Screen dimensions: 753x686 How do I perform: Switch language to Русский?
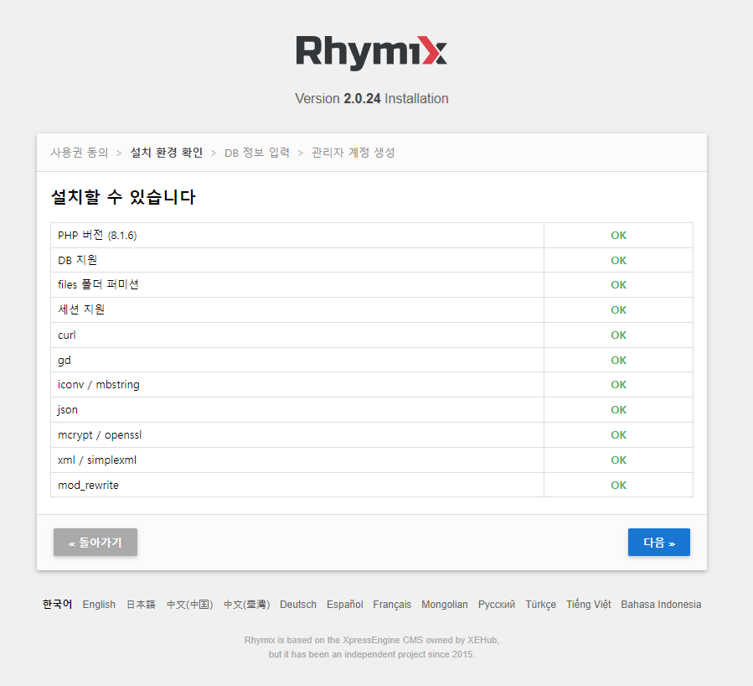[x=497, y=605]
